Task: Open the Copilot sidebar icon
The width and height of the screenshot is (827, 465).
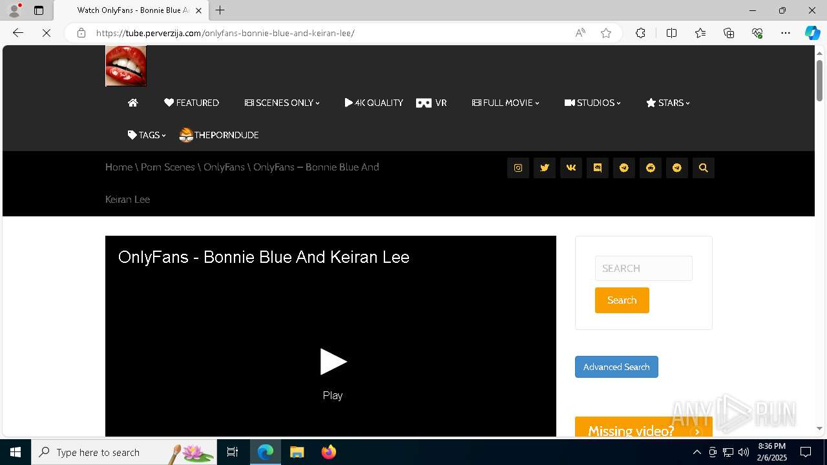Action: (812, 33)
